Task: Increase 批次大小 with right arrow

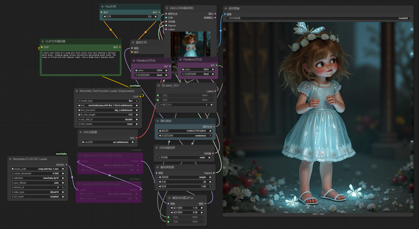Action: click(x=211, y=105)
